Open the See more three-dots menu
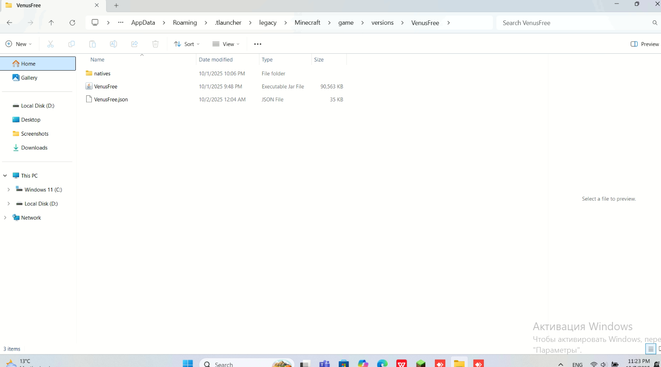 (258, 44)
